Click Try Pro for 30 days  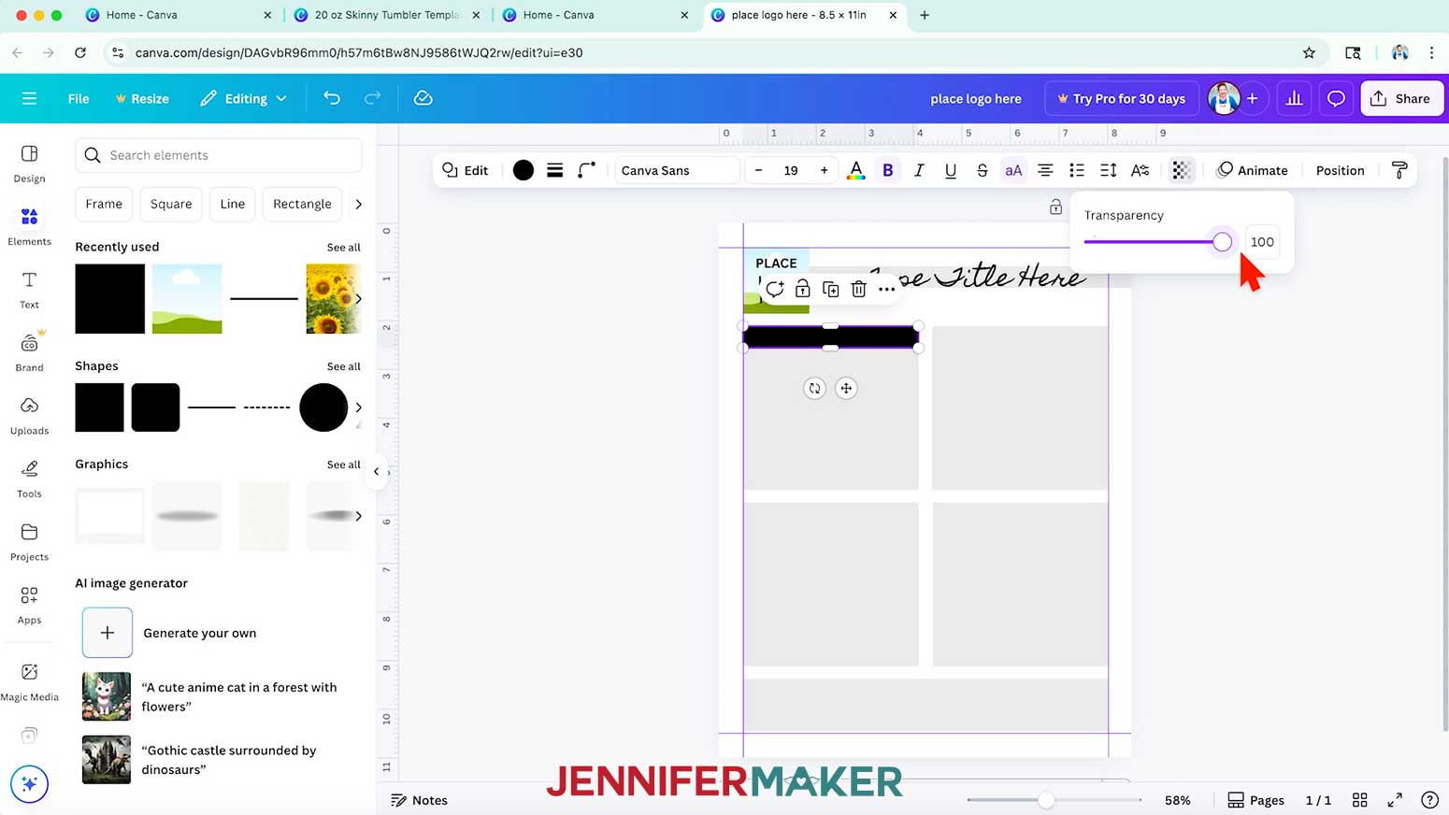(x=1121, y=98)
